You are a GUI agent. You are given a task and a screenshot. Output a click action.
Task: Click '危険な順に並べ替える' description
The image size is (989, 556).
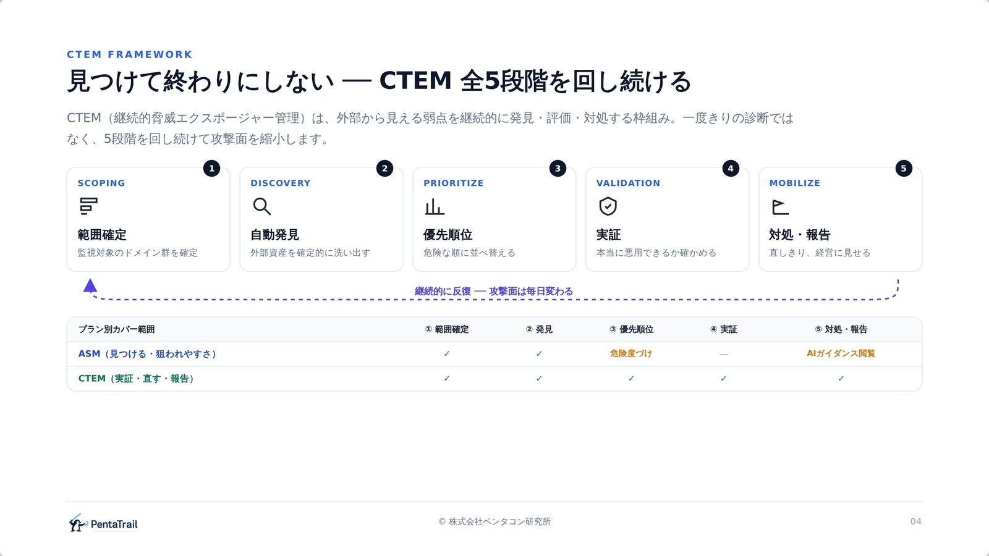coord(469,253)
